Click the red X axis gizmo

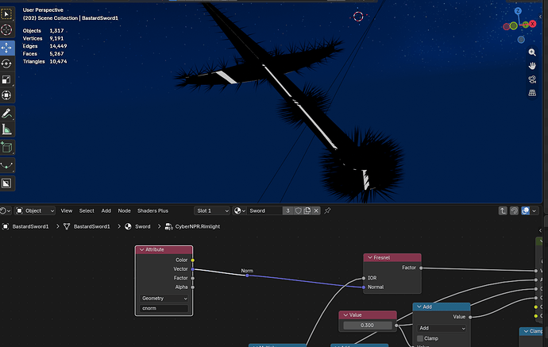pyautogui.click(x=533, y=24)
